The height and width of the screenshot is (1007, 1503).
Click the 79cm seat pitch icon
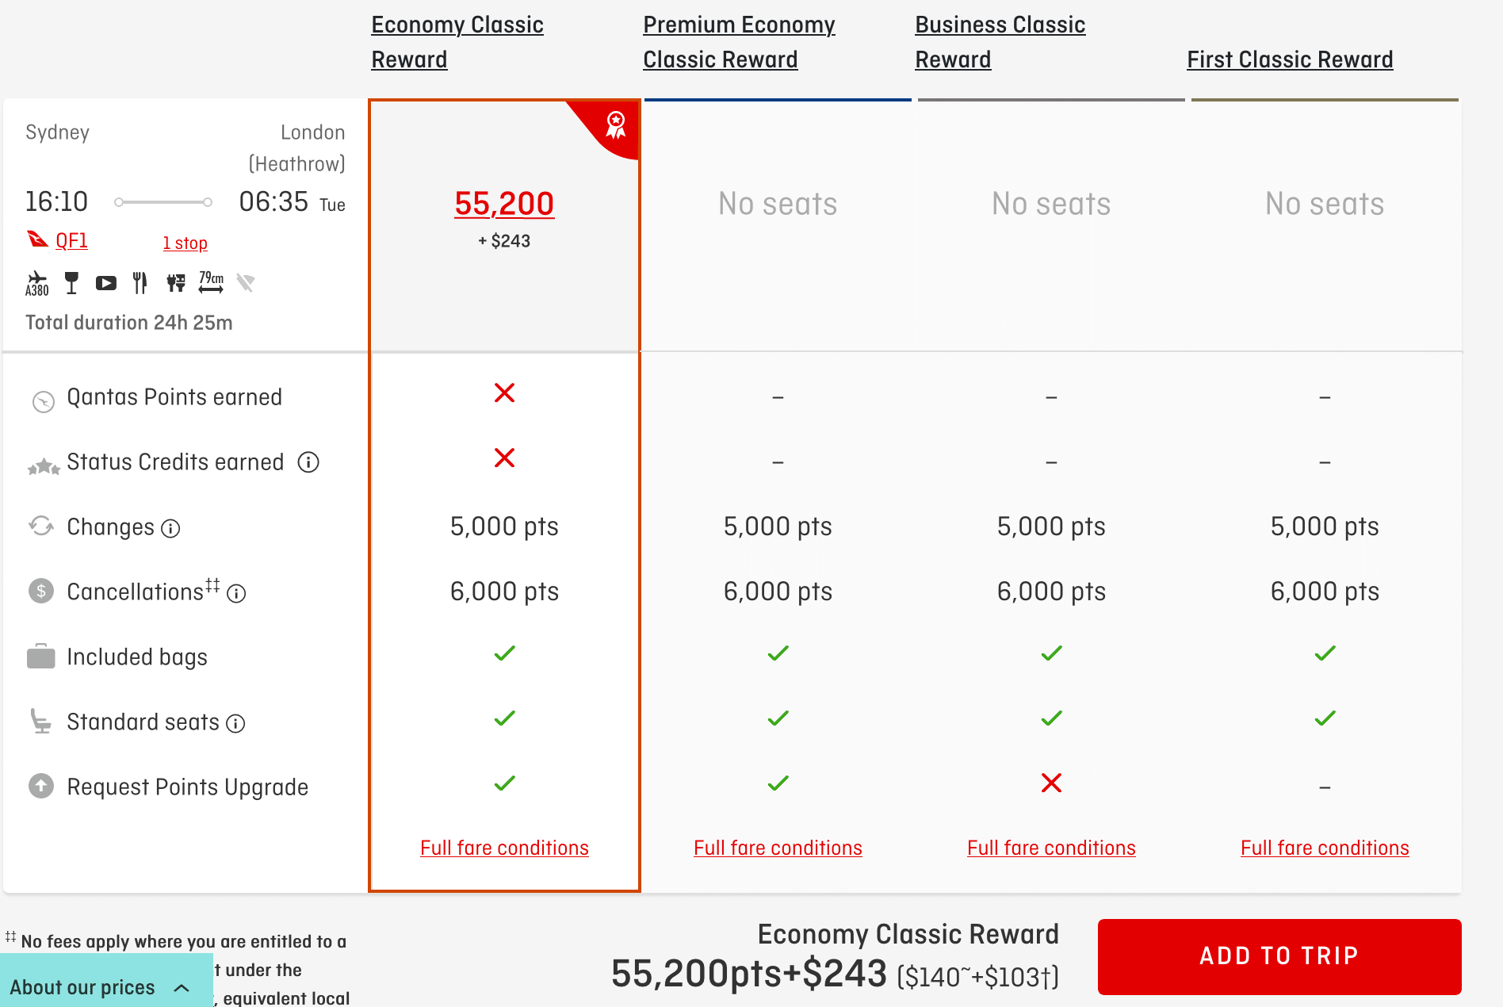[211, 283]
